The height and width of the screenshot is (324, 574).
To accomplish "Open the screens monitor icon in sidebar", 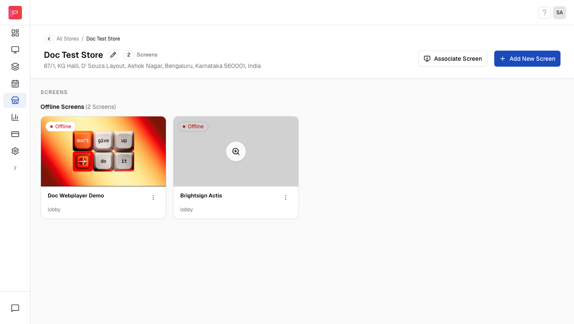I will pyautogui.click(x=15, y=50).
